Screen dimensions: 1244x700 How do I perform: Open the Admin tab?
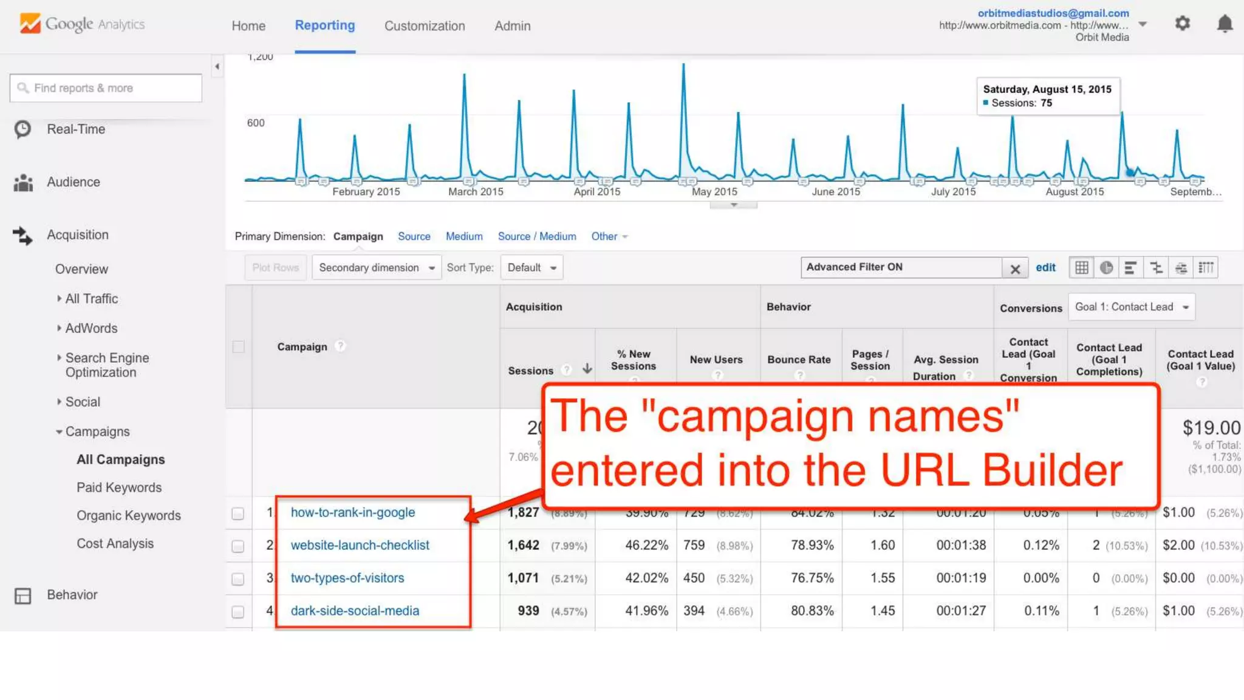(x=512, y=26)
